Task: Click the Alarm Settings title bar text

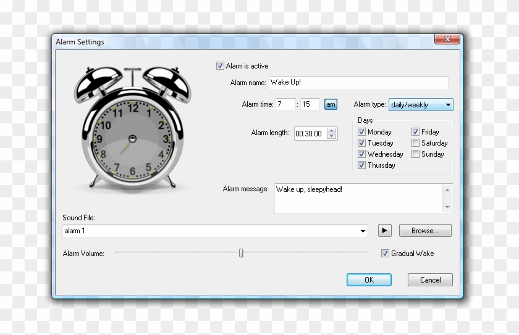Action: point(80,42)
